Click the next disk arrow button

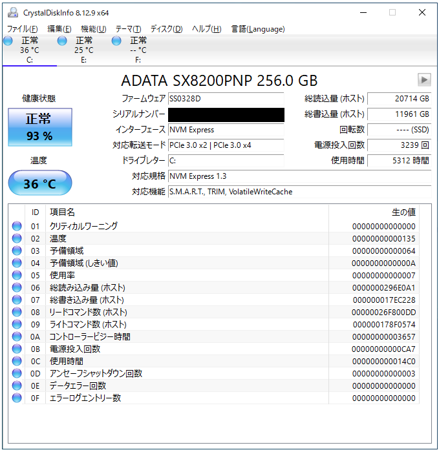(424, 80)
